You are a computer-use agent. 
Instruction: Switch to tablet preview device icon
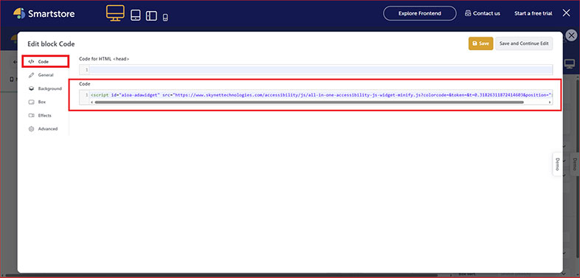pos(135,15)
